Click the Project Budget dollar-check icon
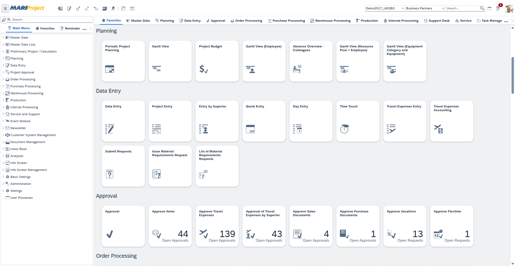 click(x=203, y=69)
